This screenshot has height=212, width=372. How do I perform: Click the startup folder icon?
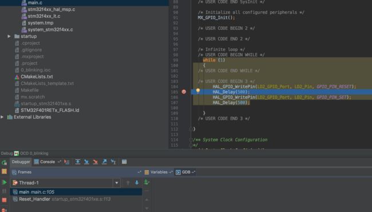(x=17, y=36)
